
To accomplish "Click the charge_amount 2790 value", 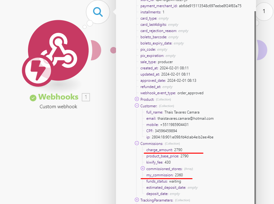I will pyautogui.click(x=178, y=150).
